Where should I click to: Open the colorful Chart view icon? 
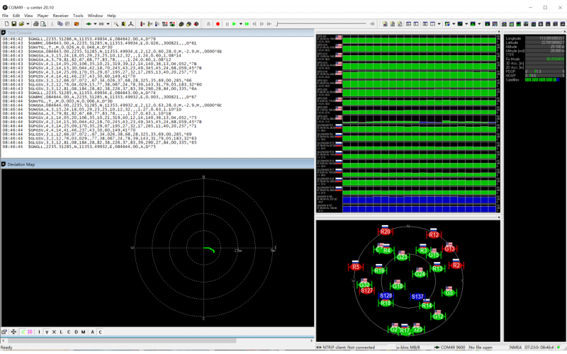pos(448,24)
